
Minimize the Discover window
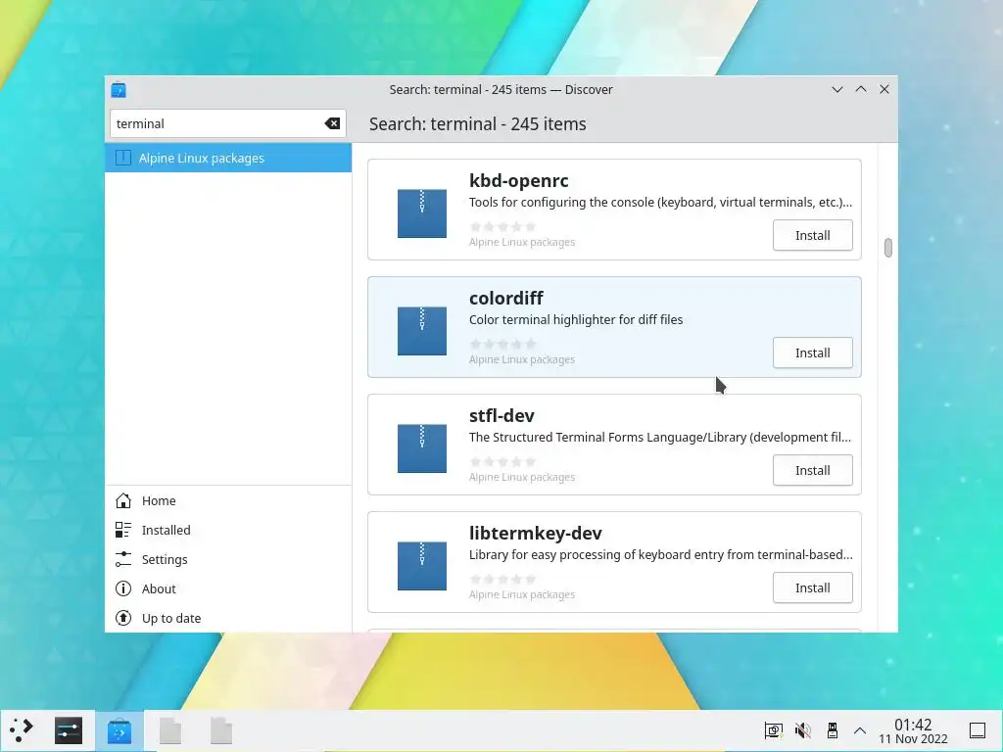[x=836, y=89]
